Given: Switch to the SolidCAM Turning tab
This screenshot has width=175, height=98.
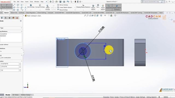Looking at the screenshot, I should pyautogui.click(x=136, y=13).
